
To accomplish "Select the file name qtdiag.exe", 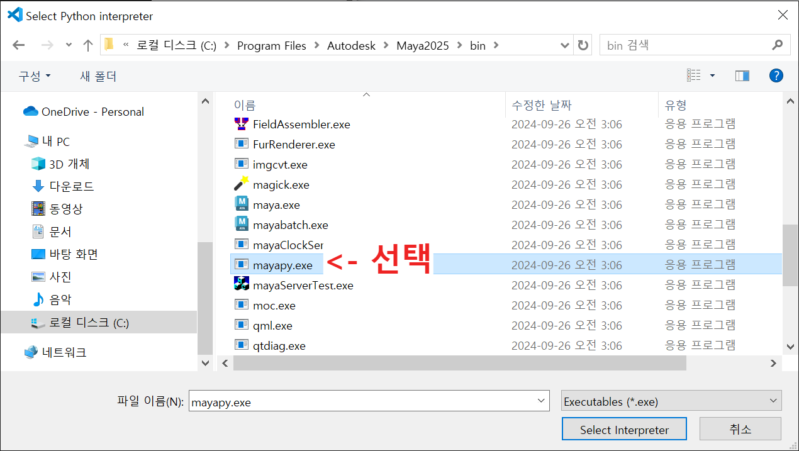I will 279,346.
